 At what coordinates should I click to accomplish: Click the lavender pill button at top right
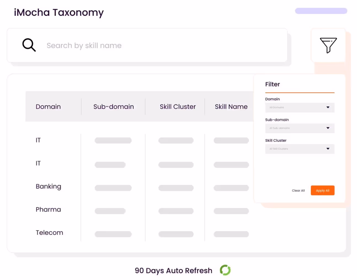click(321, 11)
